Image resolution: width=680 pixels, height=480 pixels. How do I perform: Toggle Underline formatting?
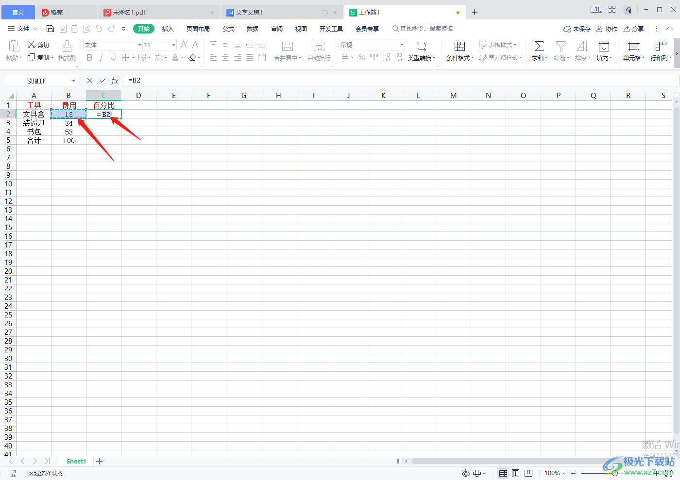[113, 58]
